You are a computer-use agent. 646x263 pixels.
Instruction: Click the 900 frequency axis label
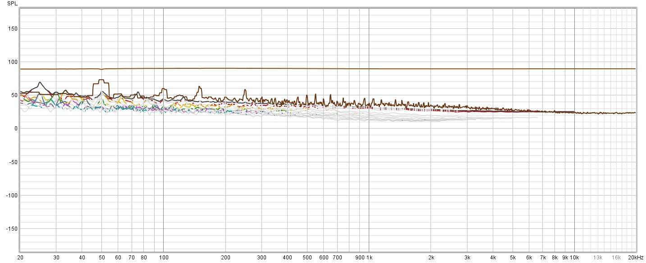pyautogui.click(x=359, y=258)
